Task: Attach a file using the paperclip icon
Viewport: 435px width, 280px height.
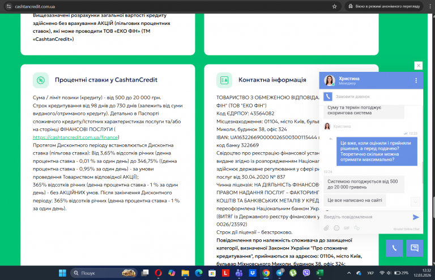Action: [x=326, y=228]
